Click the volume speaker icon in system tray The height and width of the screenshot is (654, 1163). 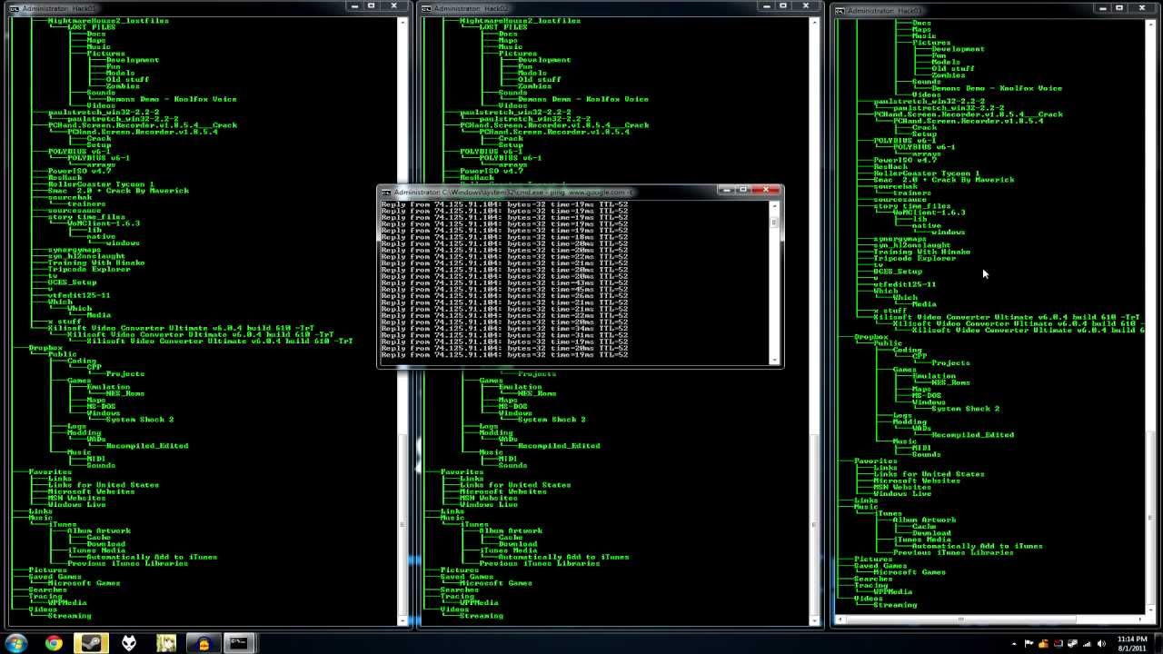(1101, 644)
